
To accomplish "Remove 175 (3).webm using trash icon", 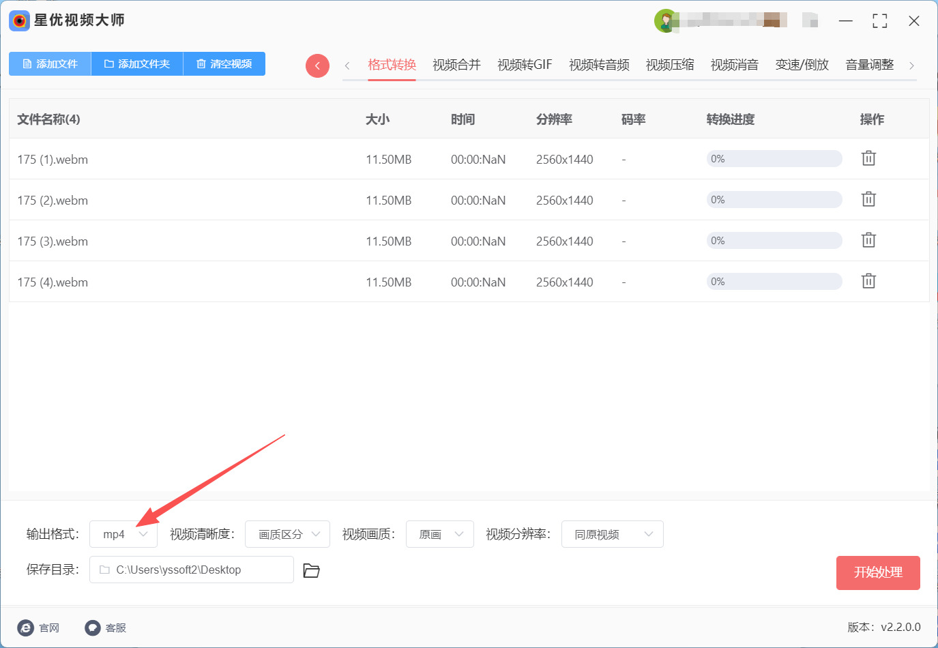I will click(868, 240).
